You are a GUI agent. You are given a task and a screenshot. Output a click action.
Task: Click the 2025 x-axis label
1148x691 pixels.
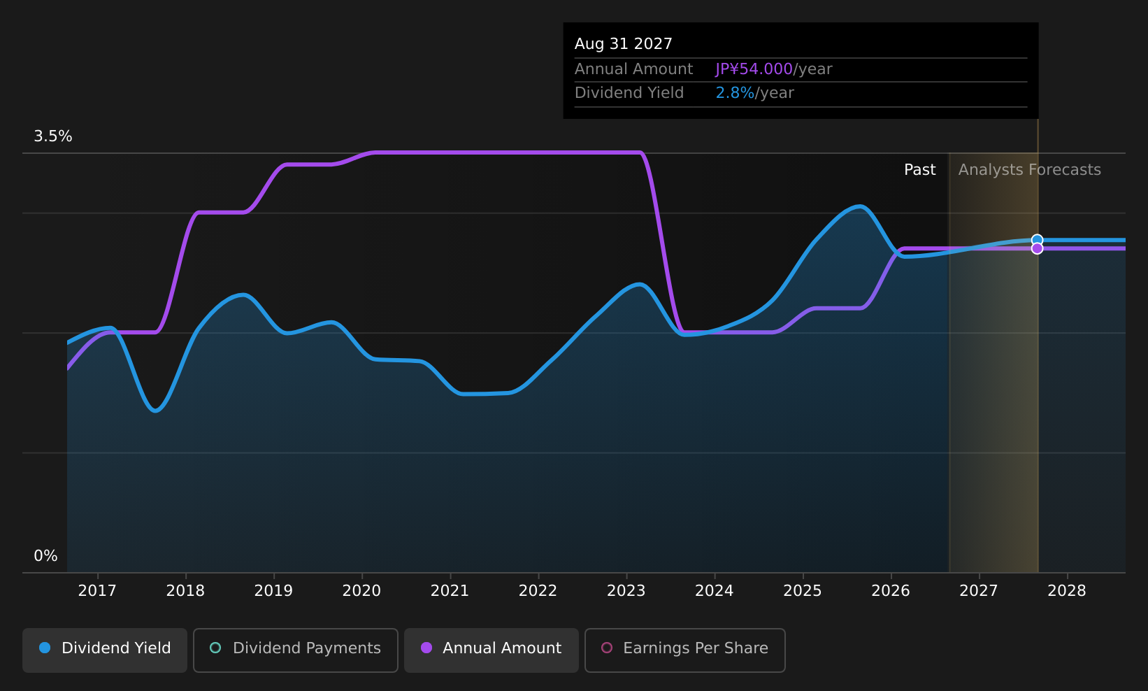click(803, 591)
